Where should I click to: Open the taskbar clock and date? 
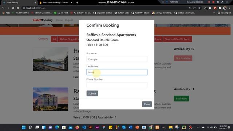point(223,127)
